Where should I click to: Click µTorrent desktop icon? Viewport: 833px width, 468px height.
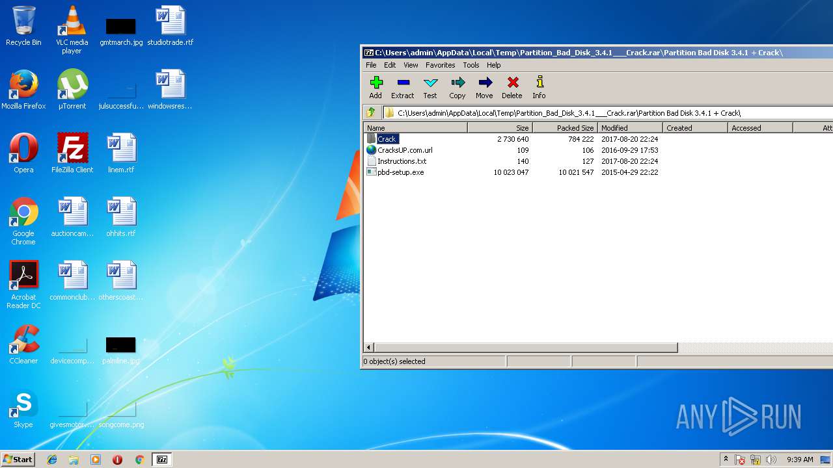coord(72,90)
